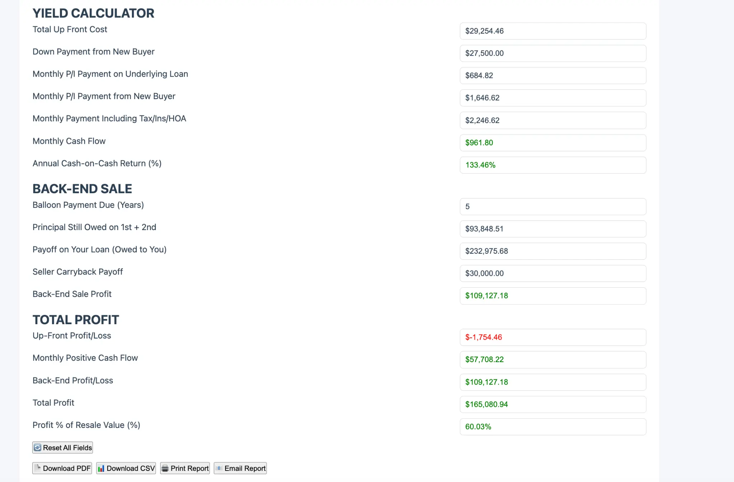Click the email icon on Email Report
This screenshot has width=734, height=482.
219,468
